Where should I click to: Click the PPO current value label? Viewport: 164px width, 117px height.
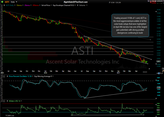[x=158, y=88]
